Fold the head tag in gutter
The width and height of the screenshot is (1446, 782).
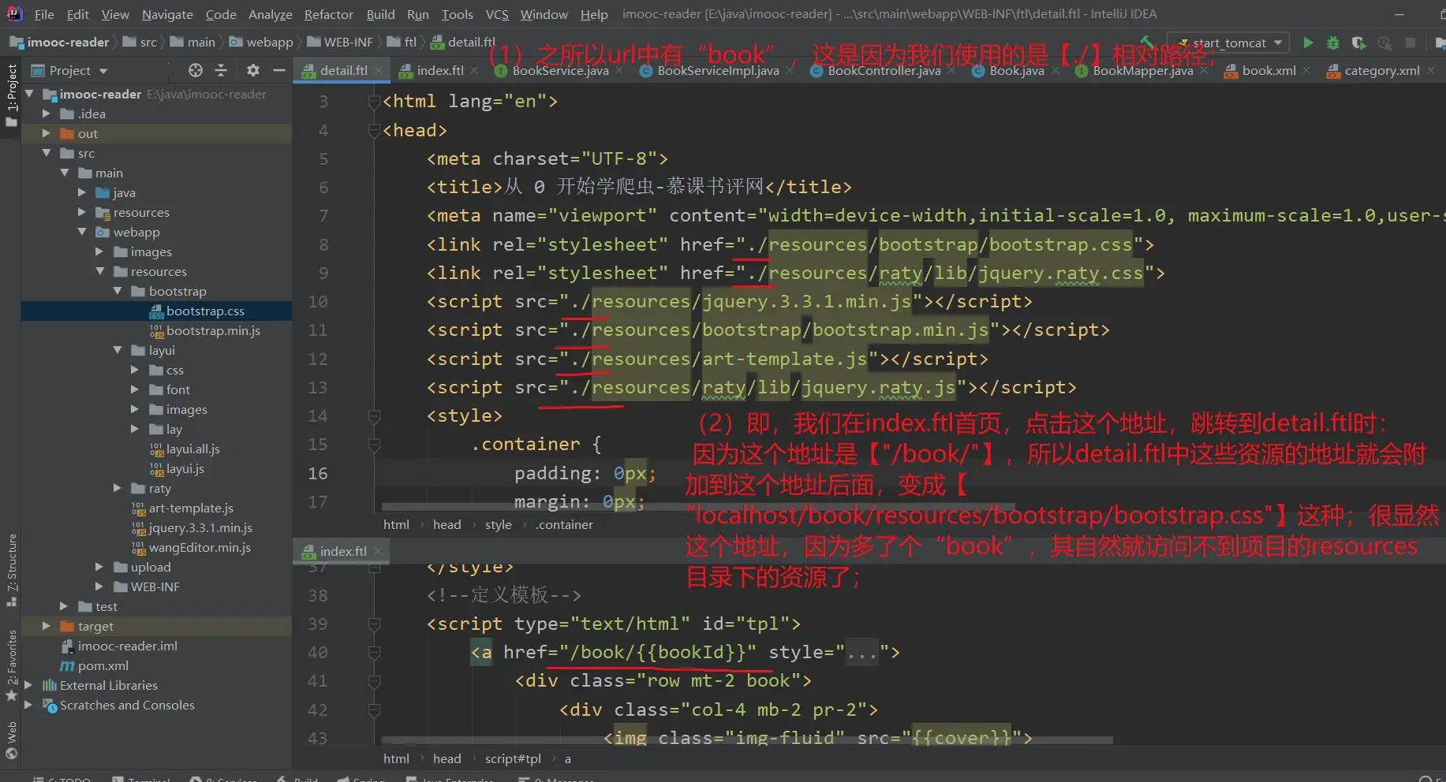[x=375, y=131]
